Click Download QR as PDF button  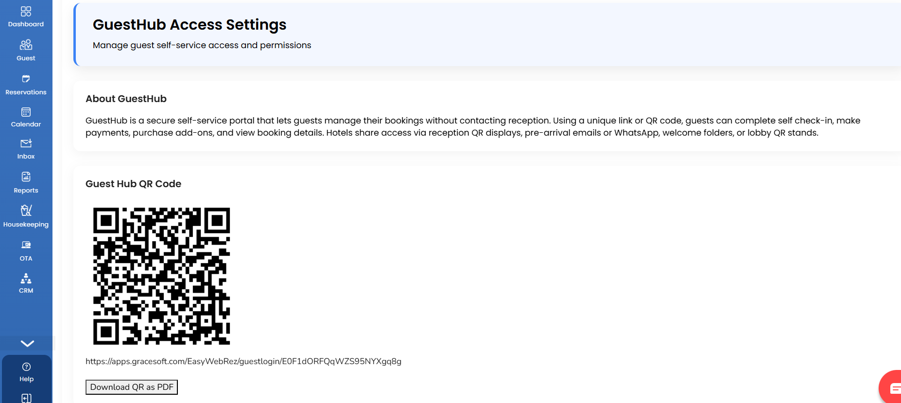pos(132,387)
